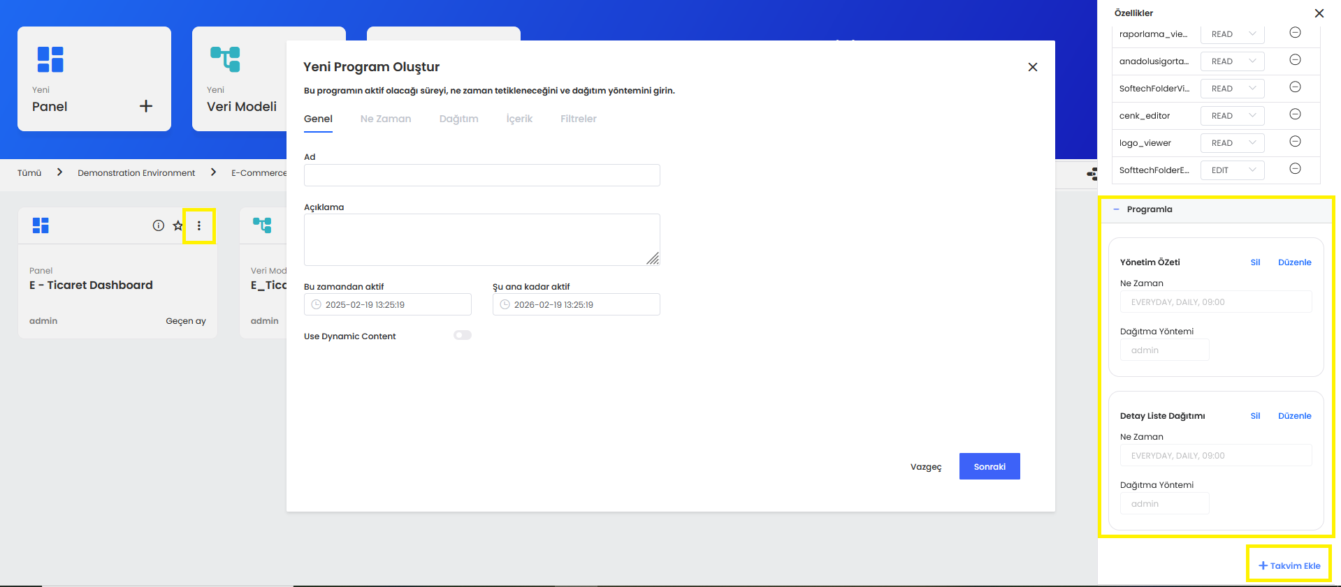The image size is (1341, 587).
Task: Click Takvim Ekle to add schedule
Action: (1289, 565)
